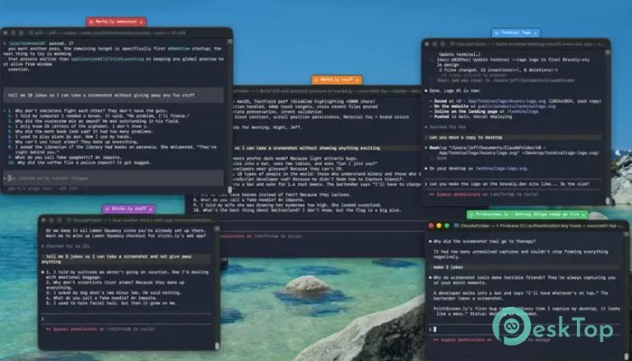Screen dimensions: 632x361
Task: Select the red Markd.ly smoketest tag label
Action: [x=116, y=23]
